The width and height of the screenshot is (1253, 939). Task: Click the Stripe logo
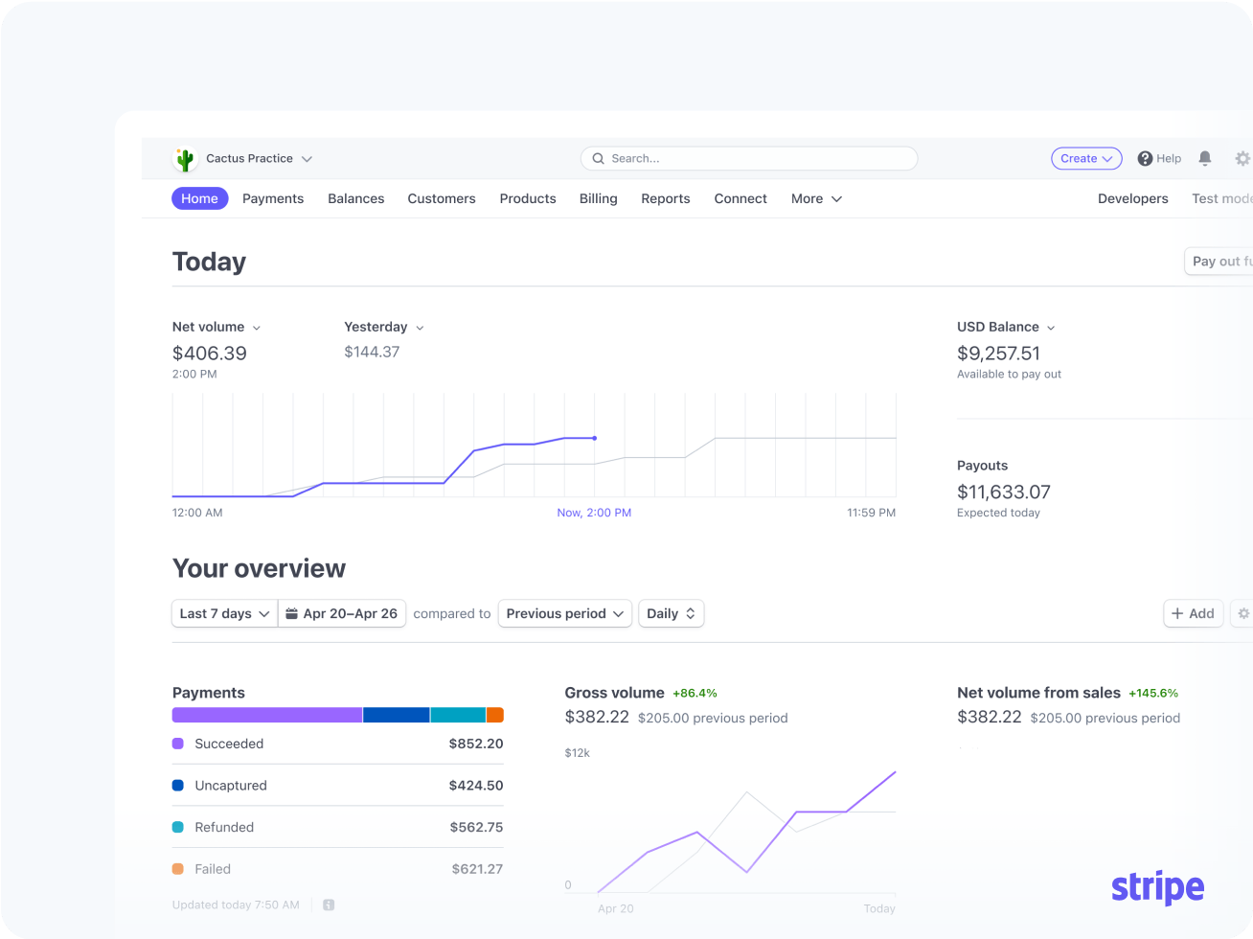click(x=1157, y=887)
